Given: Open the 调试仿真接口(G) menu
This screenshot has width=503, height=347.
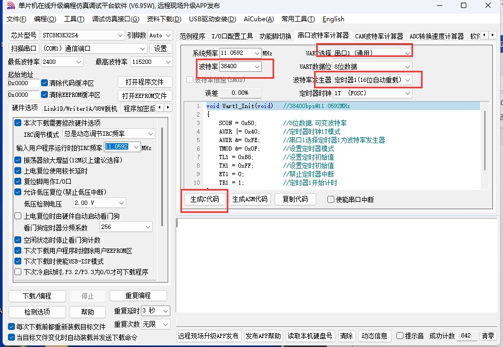Looking at the screenshot, I should click(116, 19).
